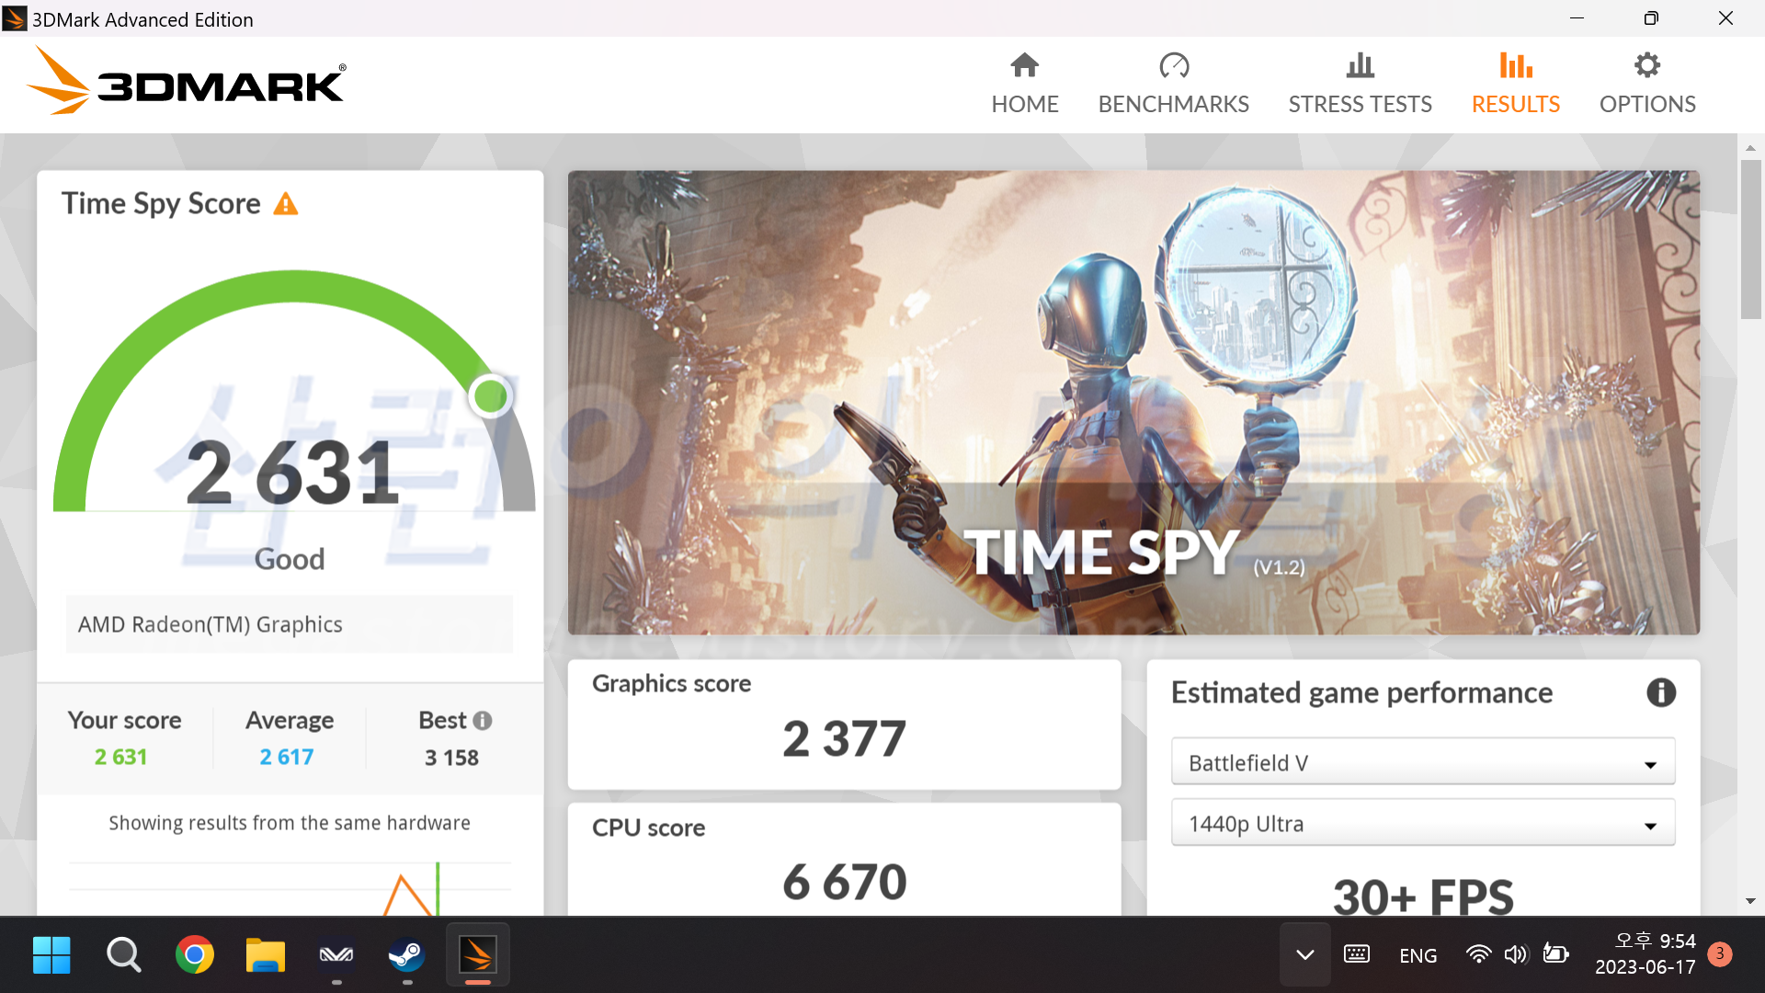Viewport: 1765px width, 993px height.
Task: Open File Explorer from the taskbar
Action: [x=266, y=955]
